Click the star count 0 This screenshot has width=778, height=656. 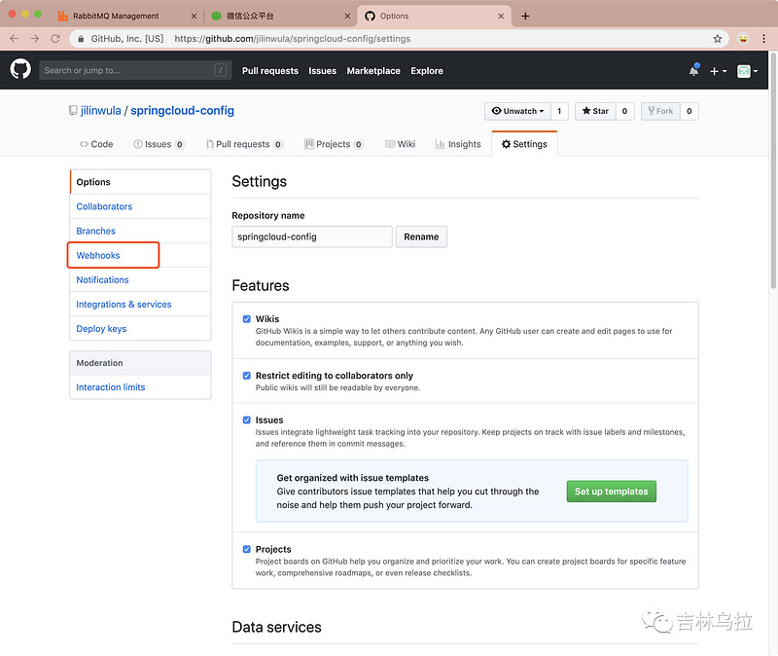point(624,111)
